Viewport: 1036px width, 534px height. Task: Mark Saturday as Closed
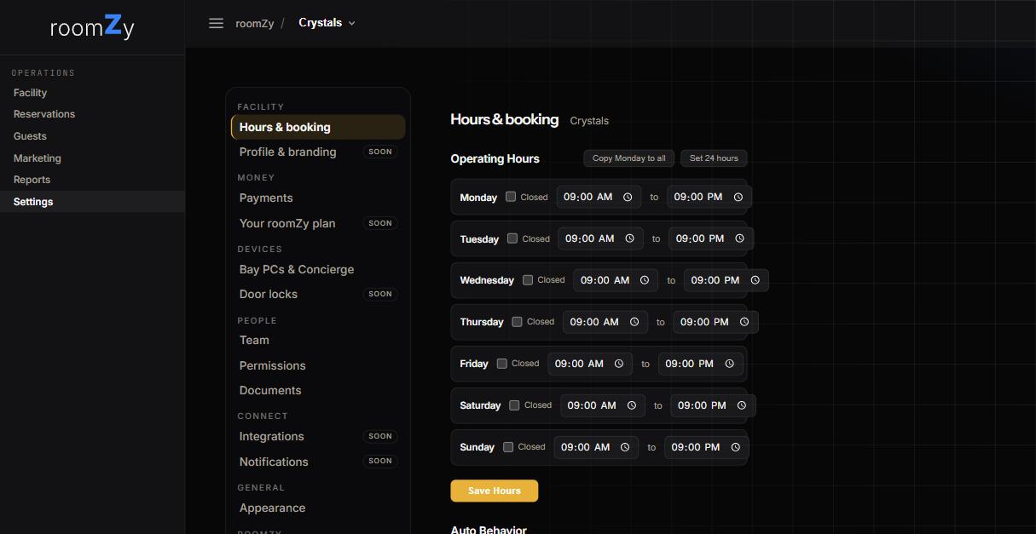(x=514, y=405)
